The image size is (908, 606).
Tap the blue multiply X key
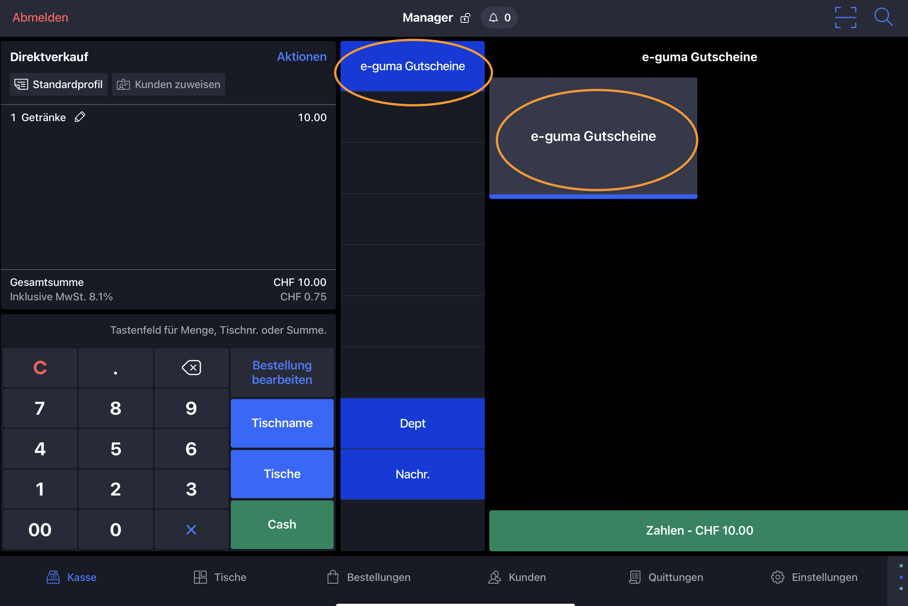191,529
